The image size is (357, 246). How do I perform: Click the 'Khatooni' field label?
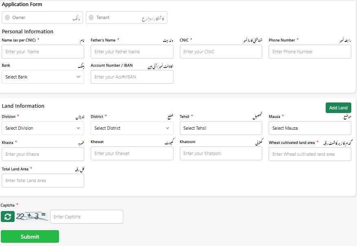pyautogui.click(x=188, y=142)
